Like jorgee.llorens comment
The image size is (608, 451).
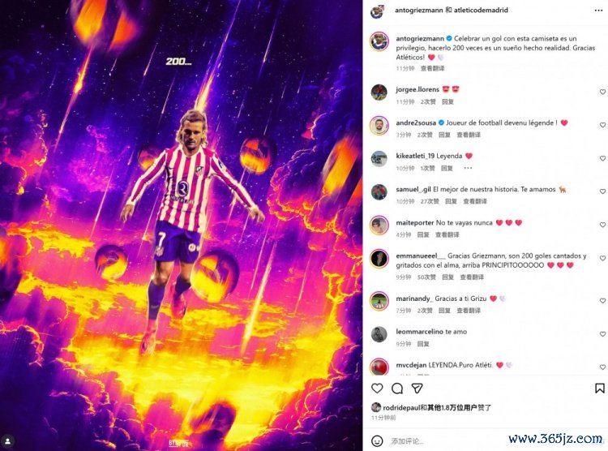[x=602, y=92]
